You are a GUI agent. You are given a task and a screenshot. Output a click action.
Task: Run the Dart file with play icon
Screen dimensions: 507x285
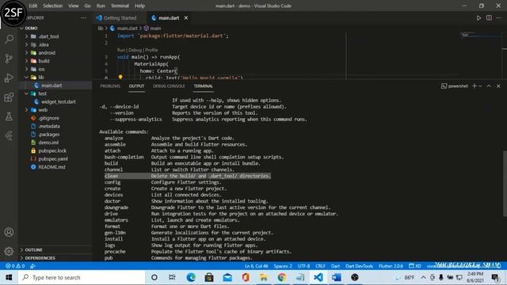(478, 17)
